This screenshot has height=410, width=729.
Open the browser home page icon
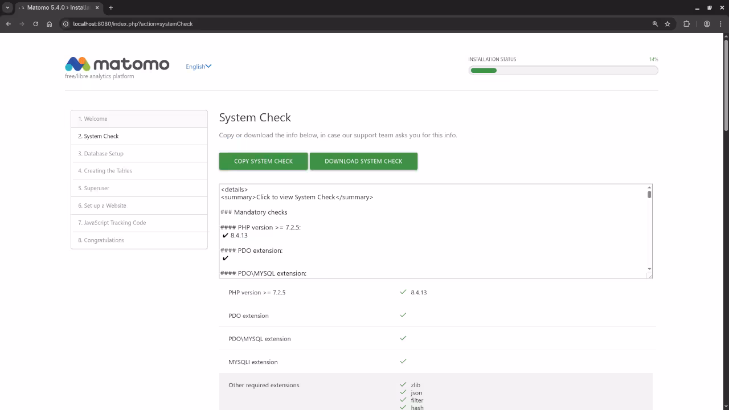[50, 24]
